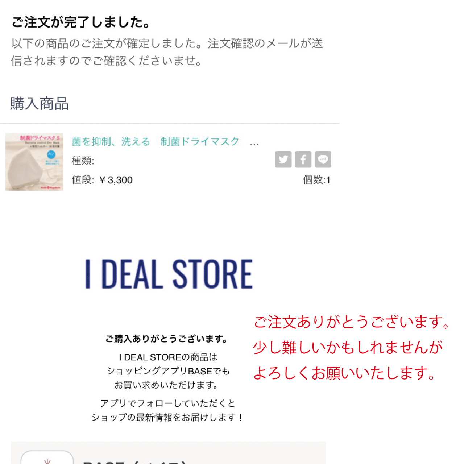The image size is (464, 464).
Task: Click the 注文確認のメール confirmation paragraph
Action: 167,52
